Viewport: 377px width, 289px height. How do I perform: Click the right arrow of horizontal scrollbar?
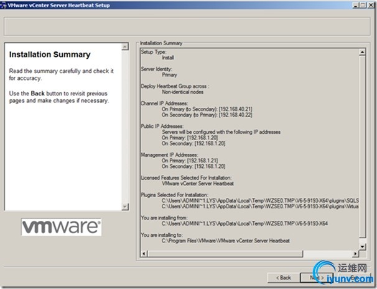tap(355, 254)
